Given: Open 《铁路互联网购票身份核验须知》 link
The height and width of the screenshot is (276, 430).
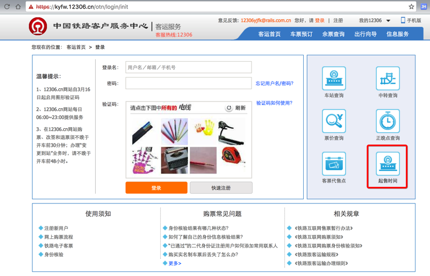Looking at the screenshot, I should pos(328,245).
